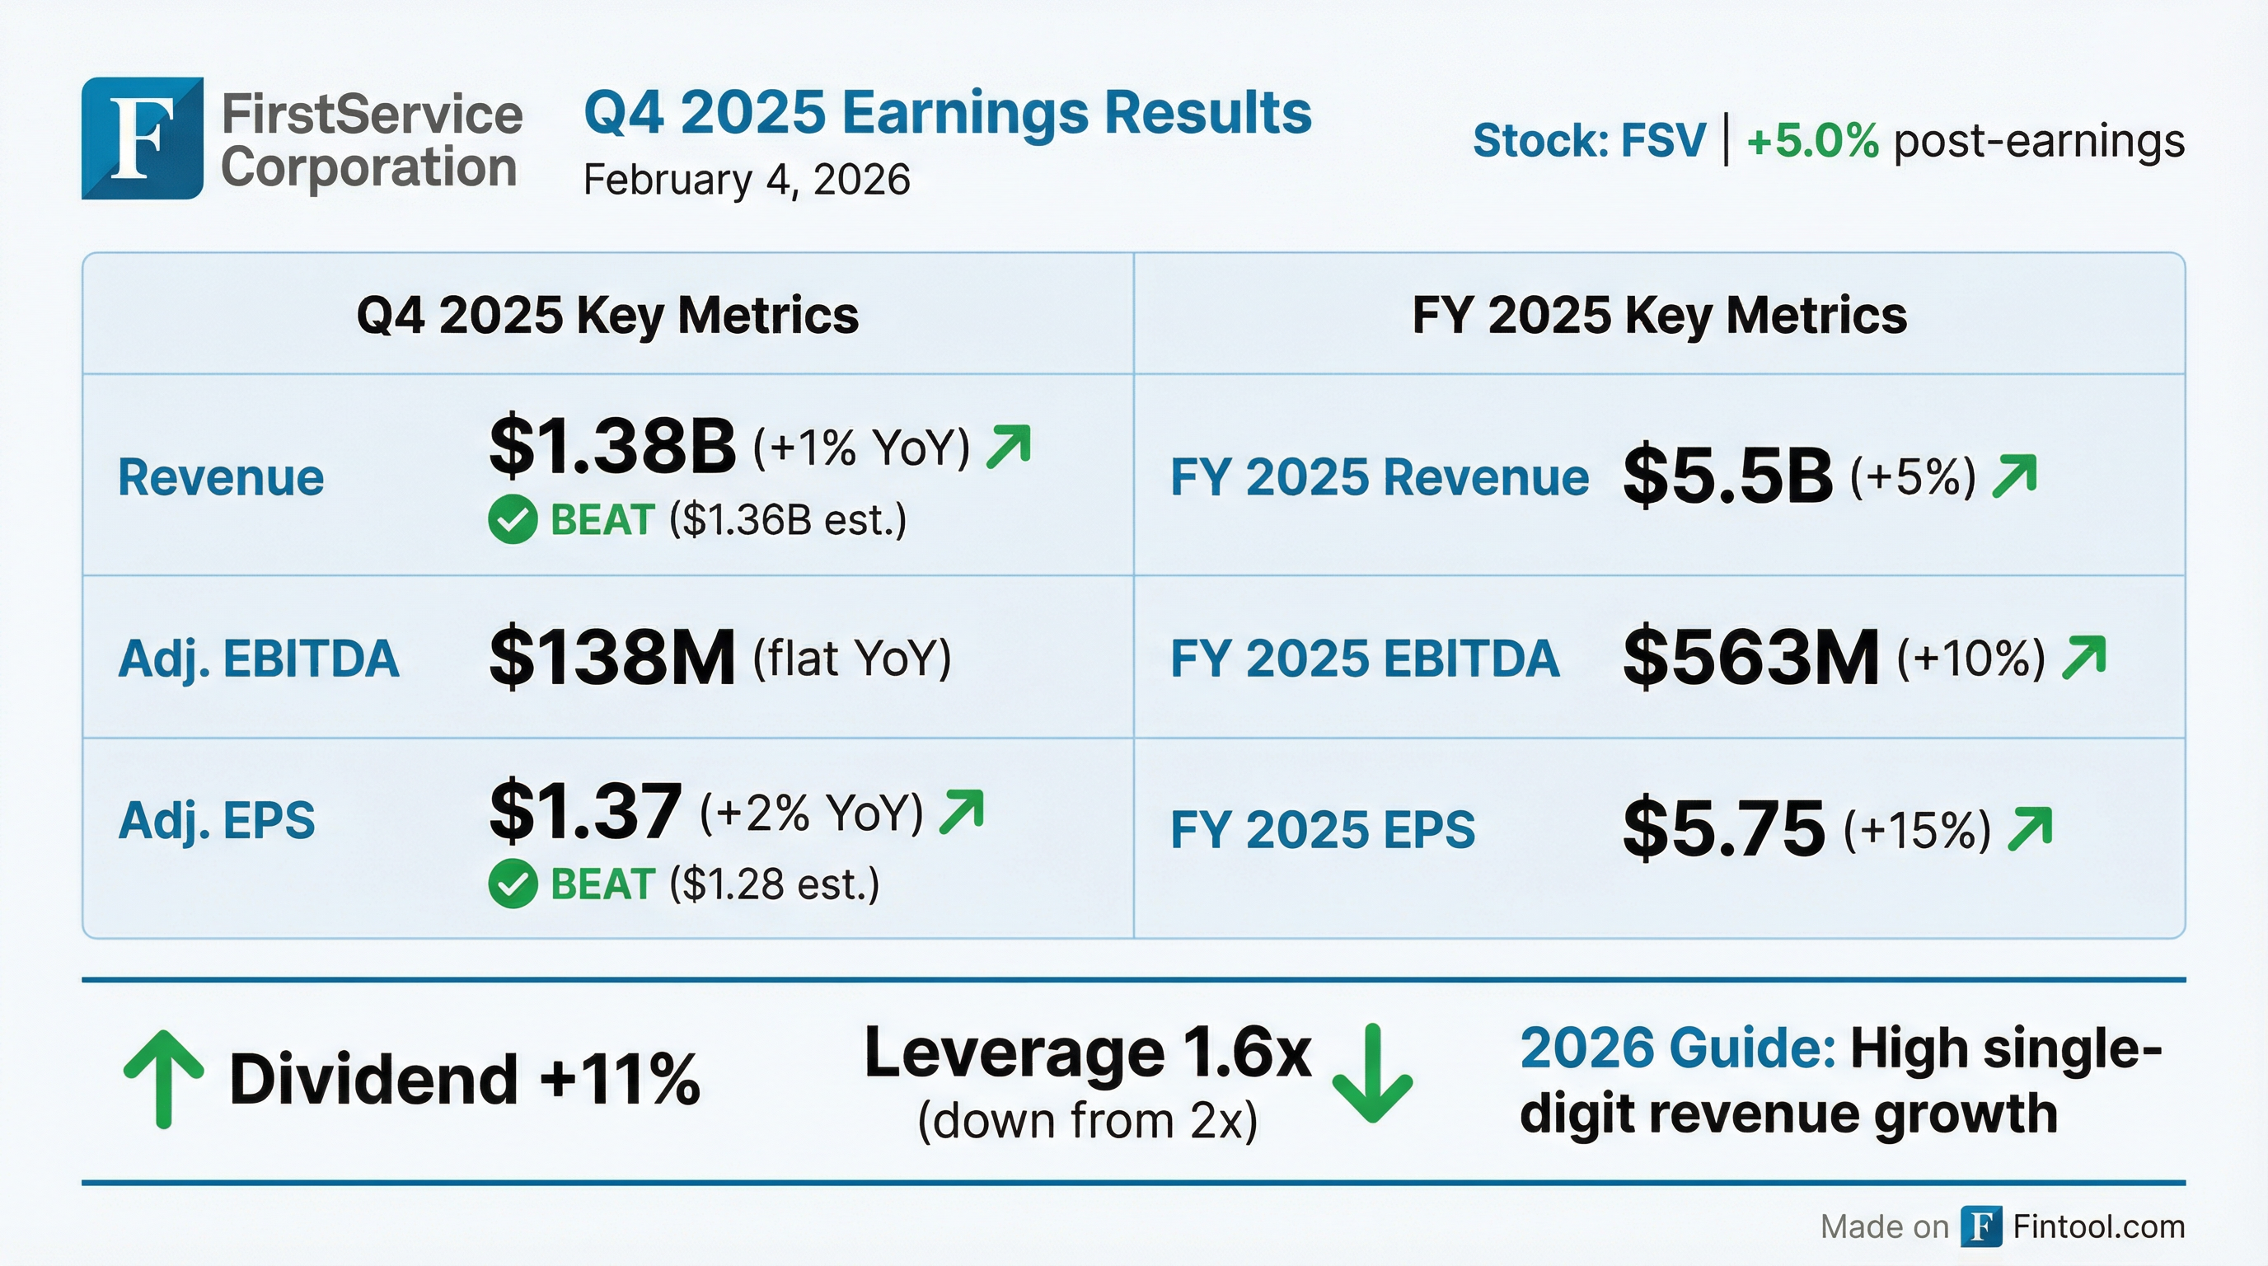The width and height of the screenshot is (2268, 1266).
Task: Select the FY 2025 Key Metrics header
Action: (1659, 315)
